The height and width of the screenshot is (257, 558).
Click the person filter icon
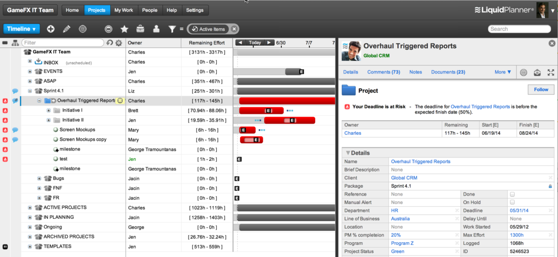click(156, 29)
